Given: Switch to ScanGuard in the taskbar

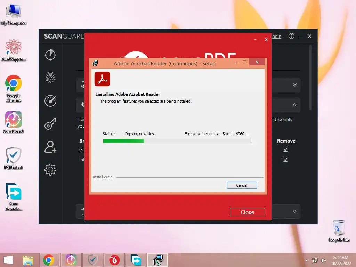Looking at the screenshot, I should tap(71, 260).
